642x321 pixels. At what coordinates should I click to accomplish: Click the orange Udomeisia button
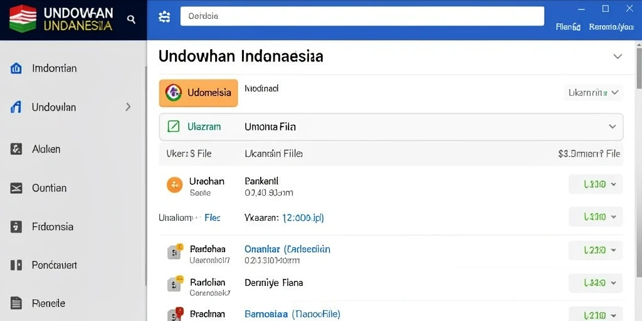(x=198, y=93)
